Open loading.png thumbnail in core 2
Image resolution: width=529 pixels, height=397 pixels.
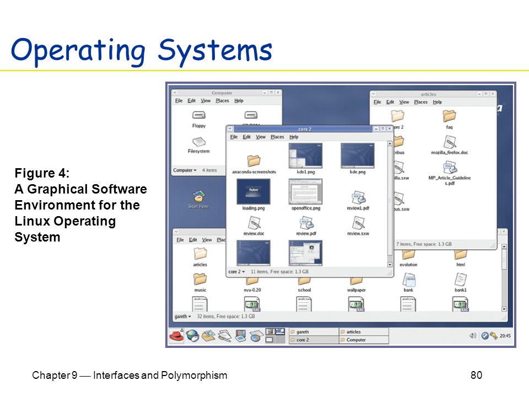[253, 192]
